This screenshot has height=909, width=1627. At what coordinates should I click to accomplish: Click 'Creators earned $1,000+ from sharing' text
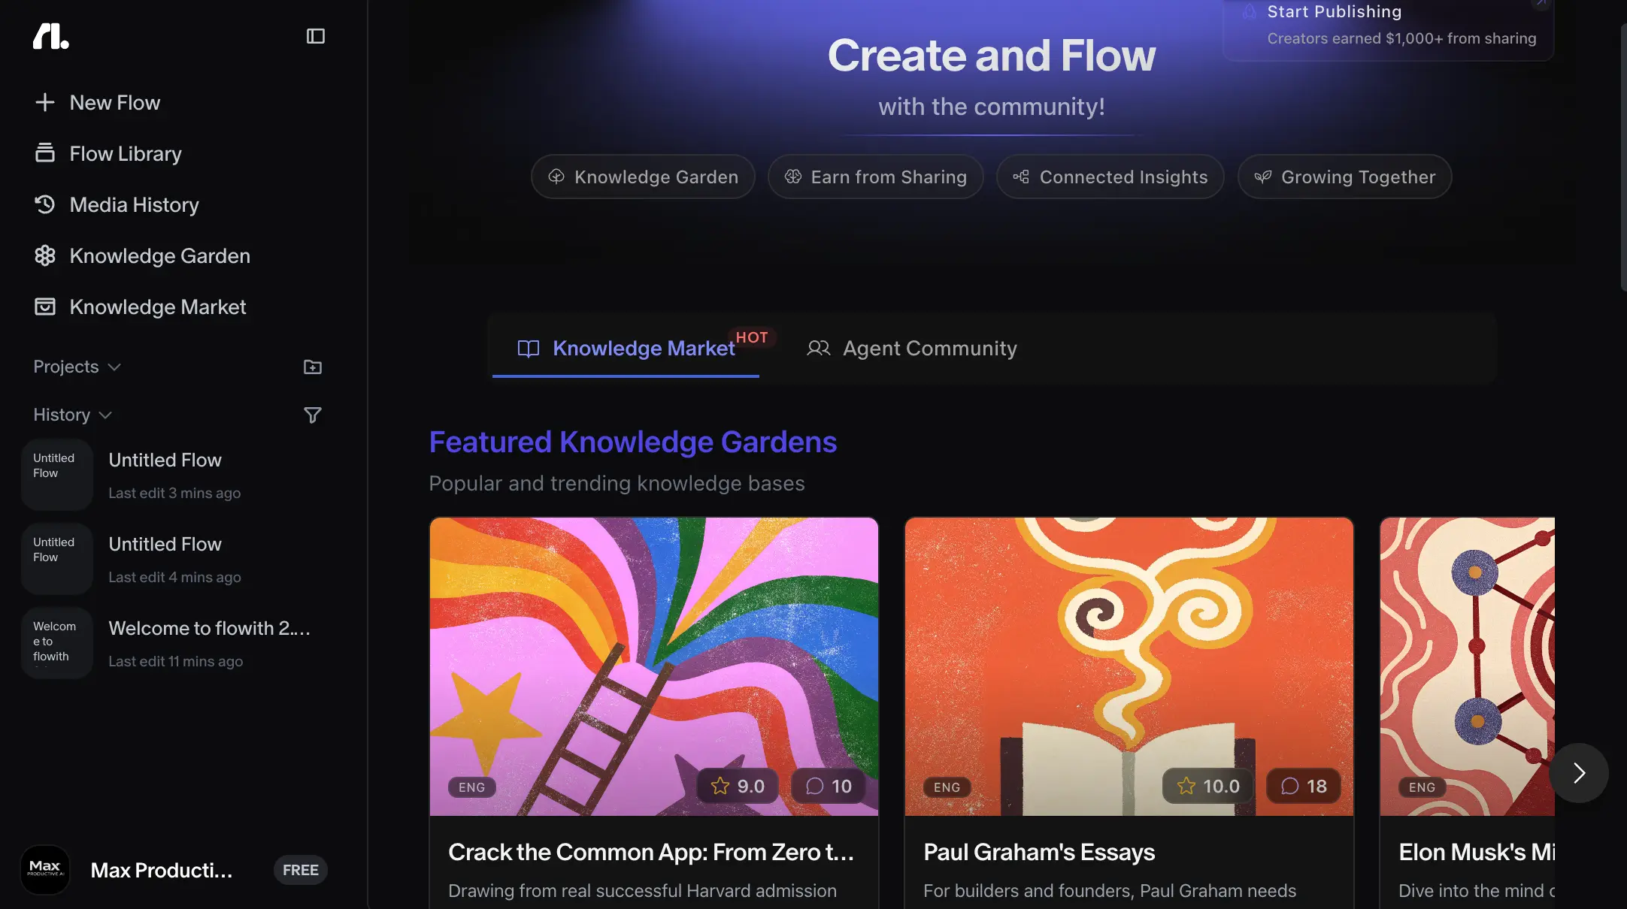pyautogui.click(x=1402, y=38)
